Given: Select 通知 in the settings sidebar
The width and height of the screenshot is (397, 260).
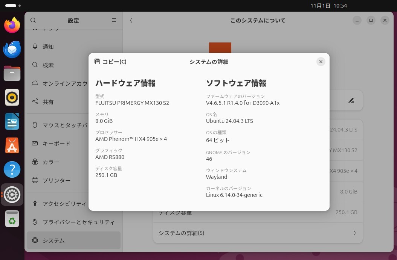Looking at the screenshot, I should tap(48, 47).
